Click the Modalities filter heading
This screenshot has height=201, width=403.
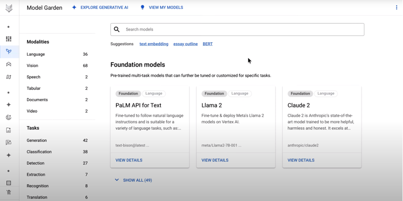38,42
